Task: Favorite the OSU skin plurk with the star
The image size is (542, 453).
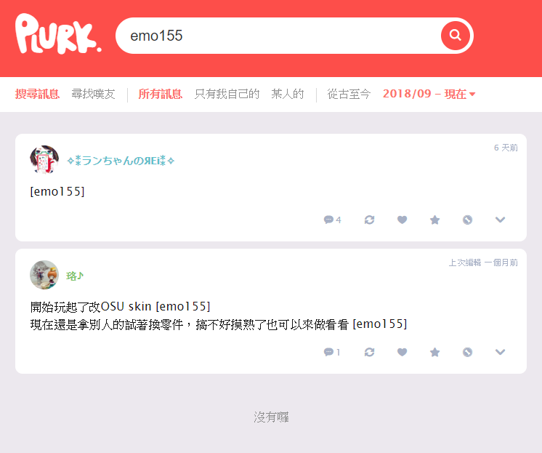Action: point(435,353)
